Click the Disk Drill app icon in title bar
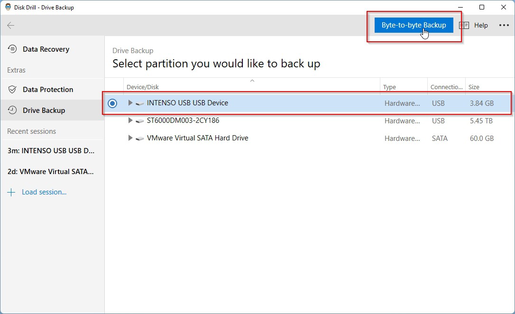515x314 pixels. coord(8,7)
